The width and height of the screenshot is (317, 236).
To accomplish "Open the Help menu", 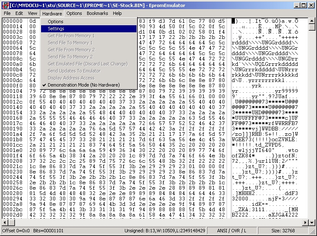I will 117,13.
